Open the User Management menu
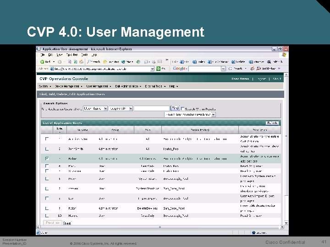 [x=99, y=86]
